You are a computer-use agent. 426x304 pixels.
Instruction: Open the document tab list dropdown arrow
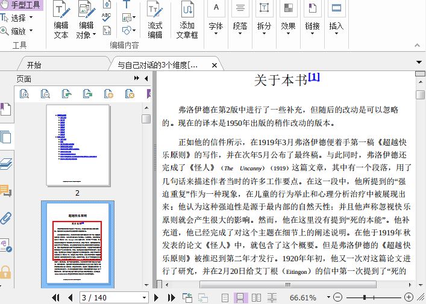(419, 63)
